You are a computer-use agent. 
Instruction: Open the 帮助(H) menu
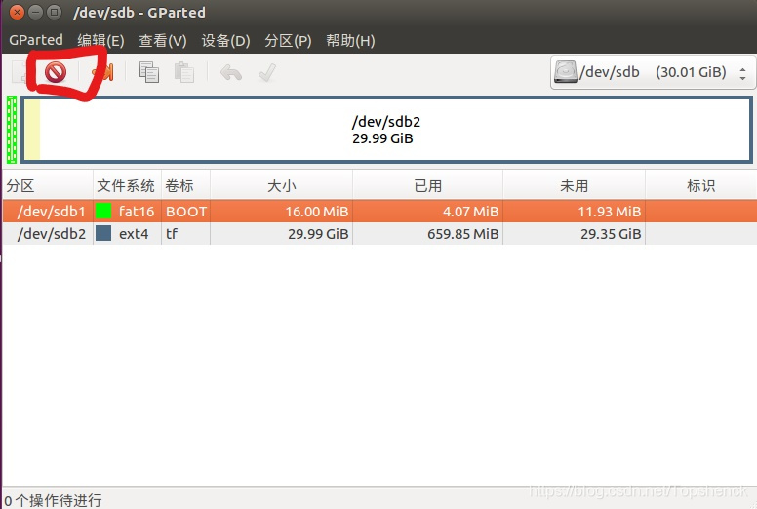point(350,41)
